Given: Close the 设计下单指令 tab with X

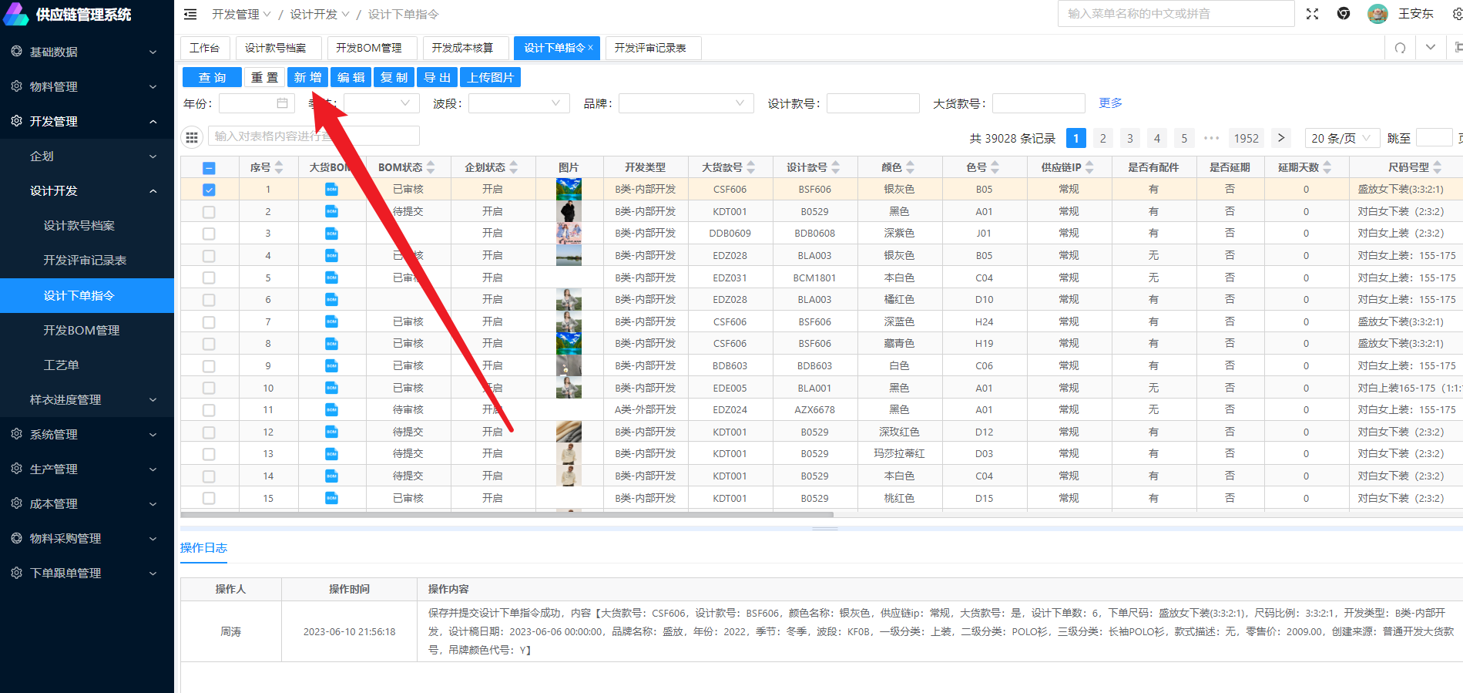Looking at the screenshot, I should [x=591, y=48].
